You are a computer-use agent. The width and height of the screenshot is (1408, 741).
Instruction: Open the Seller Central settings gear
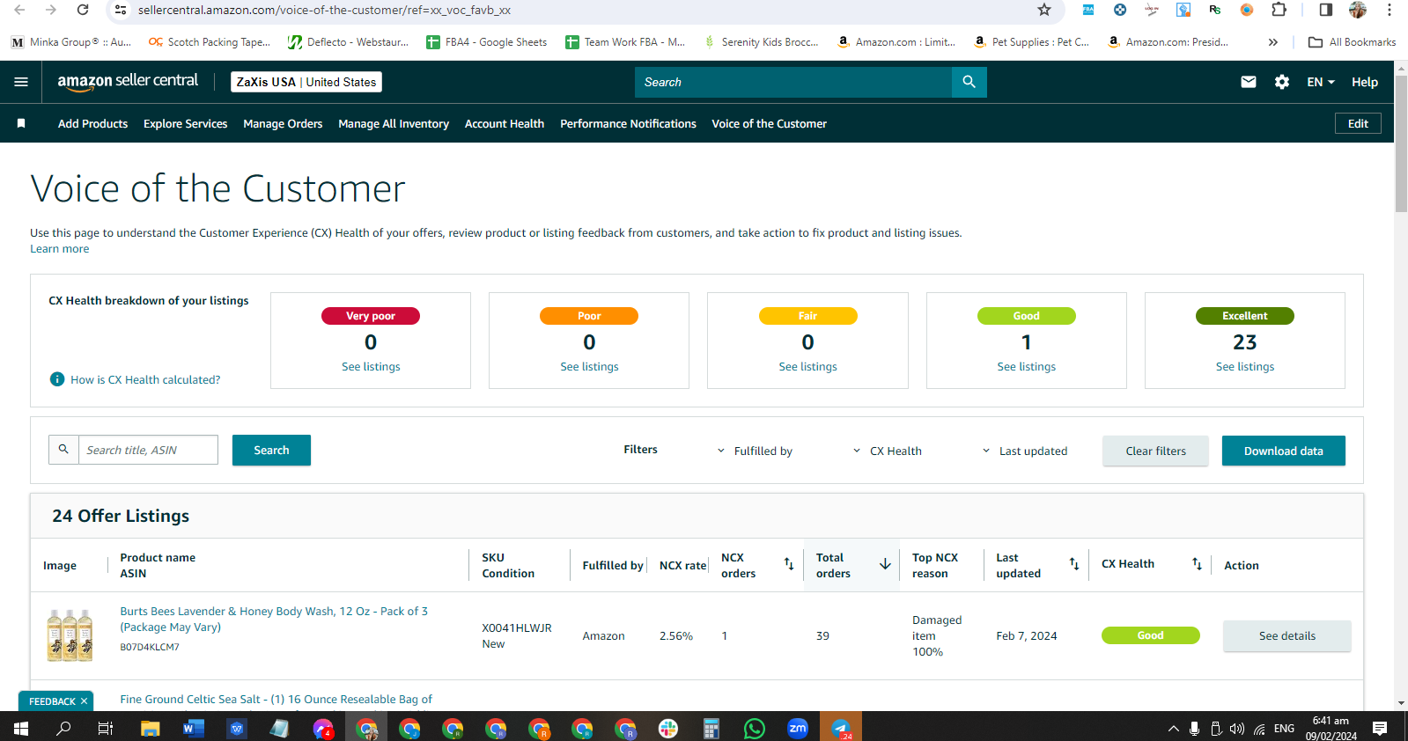(1282, 82)
